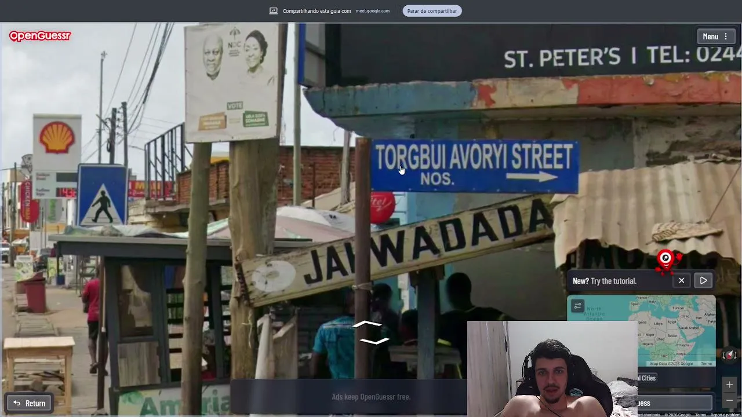Zoom out with the minus button

(729, 400)
